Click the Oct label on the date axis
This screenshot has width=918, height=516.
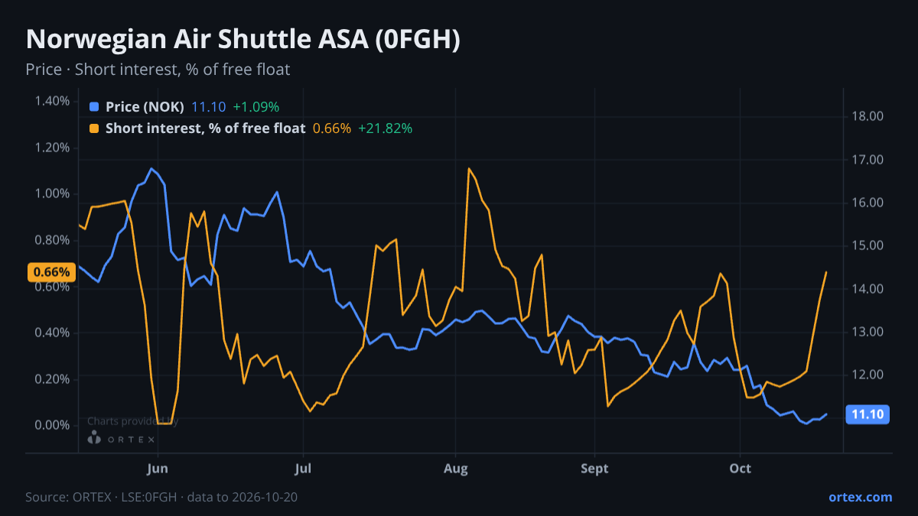click(x=741, y=469)
